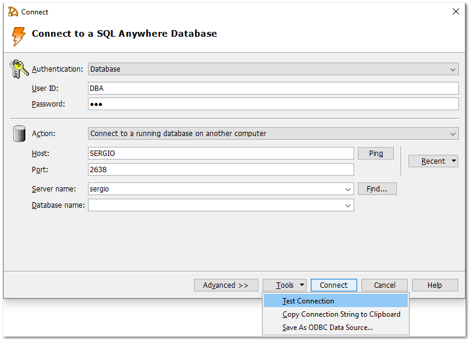Click the Advanced >> button
471x342 pixels.
tap(226, 285)
